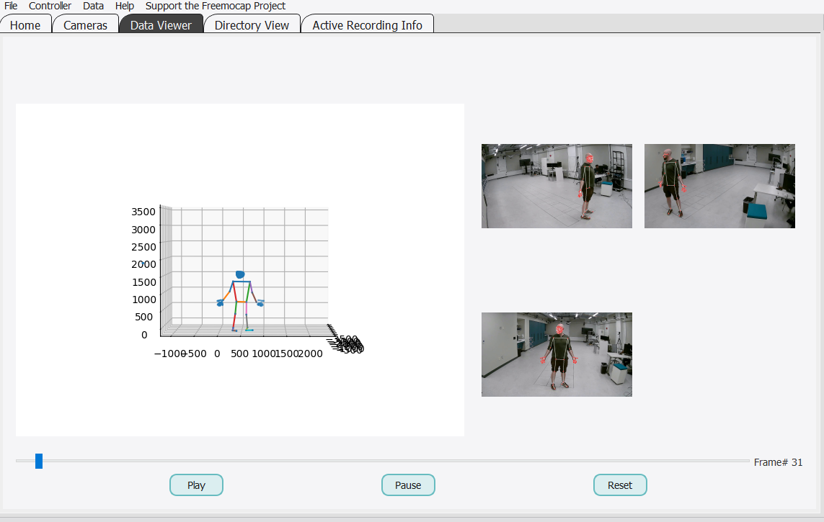
Task: Open the Data menu
Action: tap(93, 6)
